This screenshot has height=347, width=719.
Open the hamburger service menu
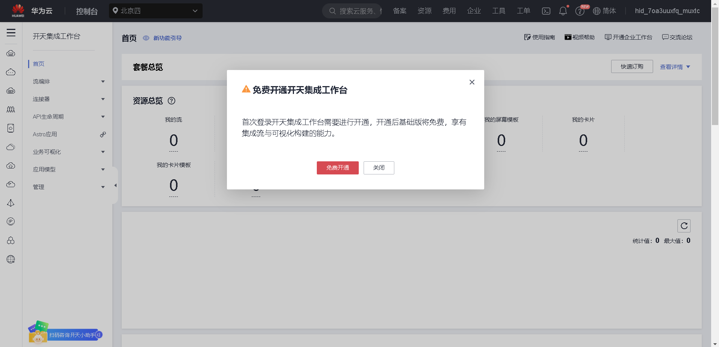point(11,33)
